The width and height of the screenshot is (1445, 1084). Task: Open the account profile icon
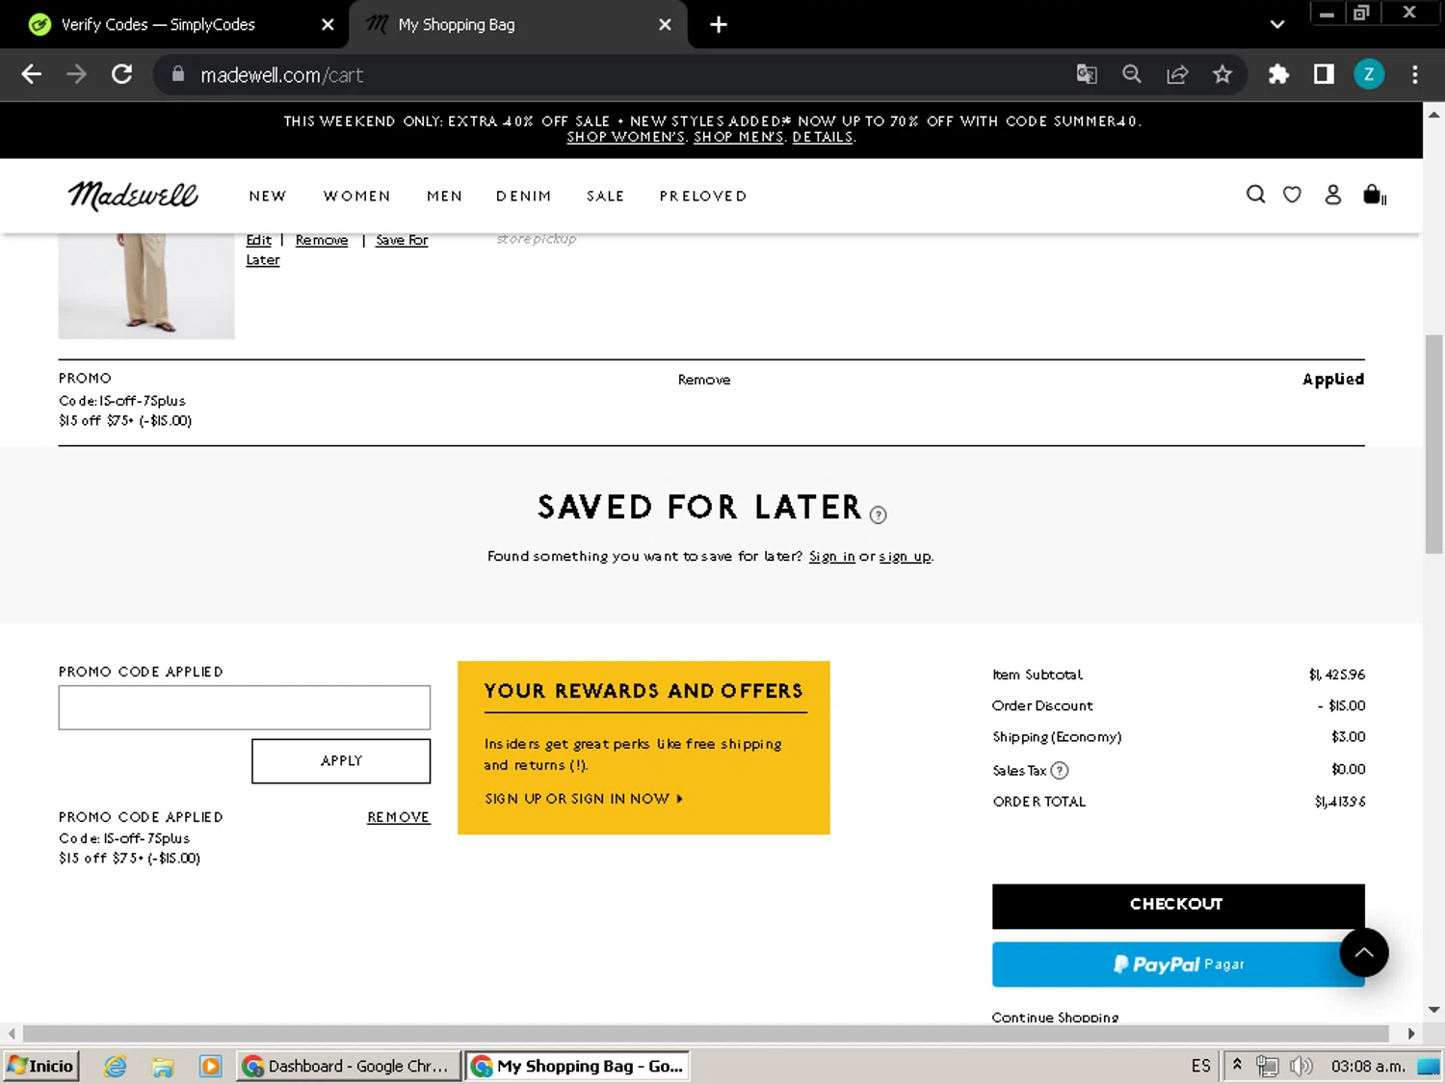coord(1333,195)
